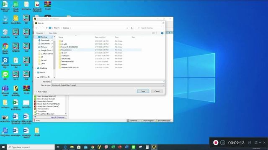Open the Windows Start menu
The image size is (268, 150).
tap(3, 147)
